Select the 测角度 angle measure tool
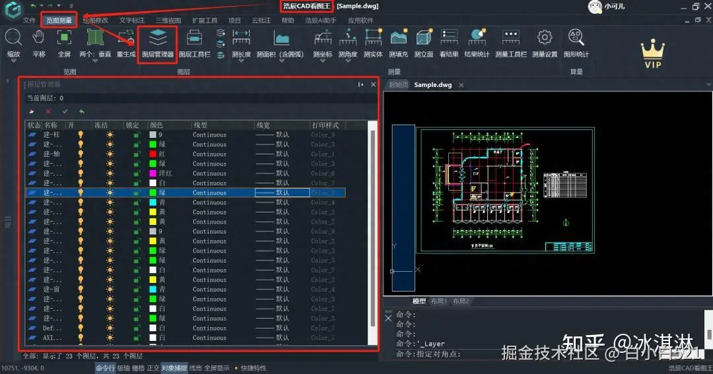 pos(348,43)
